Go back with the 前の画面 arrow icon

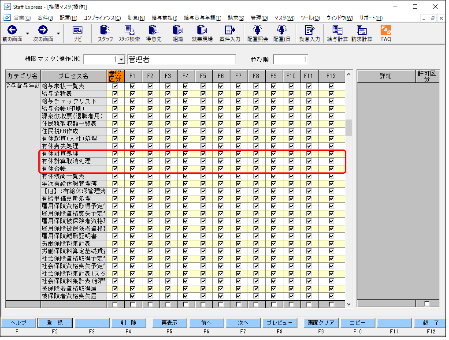(x=12, y=30)
